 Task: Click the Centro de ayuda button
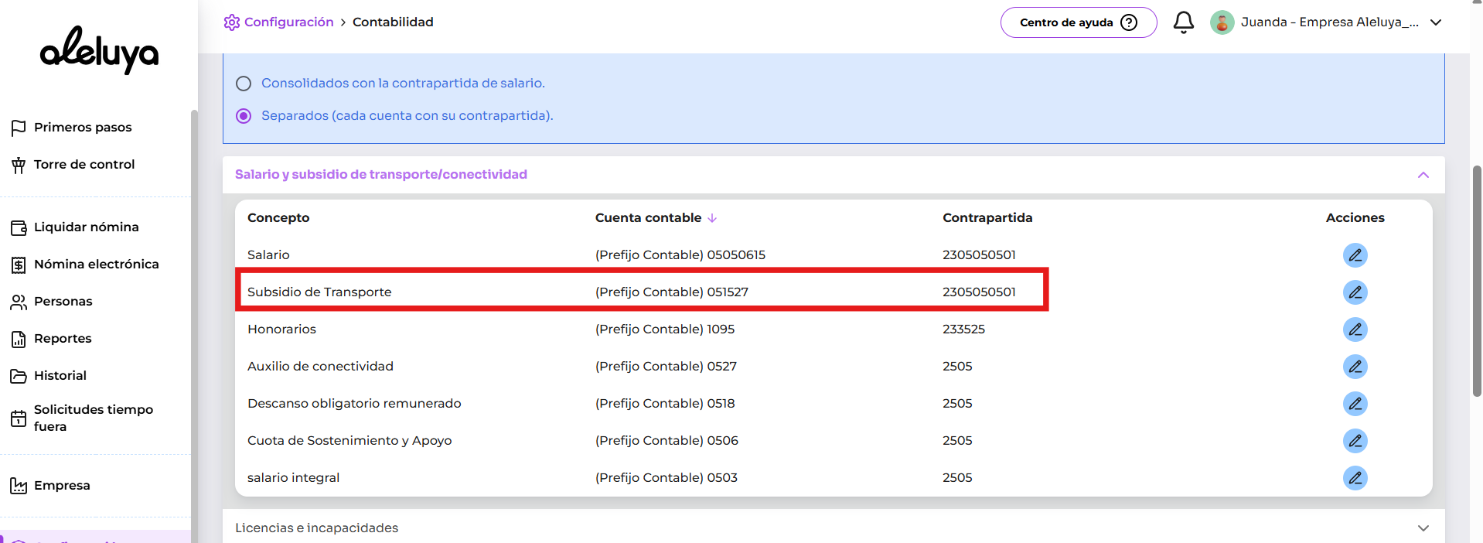coord(1078,22)
